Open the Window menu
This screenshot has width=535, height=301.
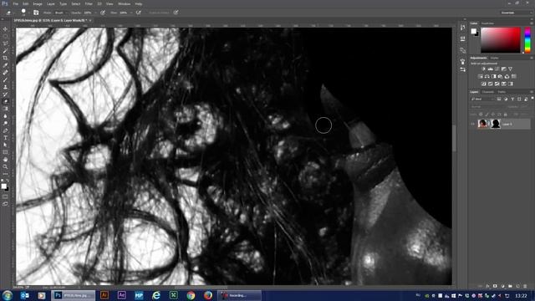pyautogui.click(x=125, y=3)
